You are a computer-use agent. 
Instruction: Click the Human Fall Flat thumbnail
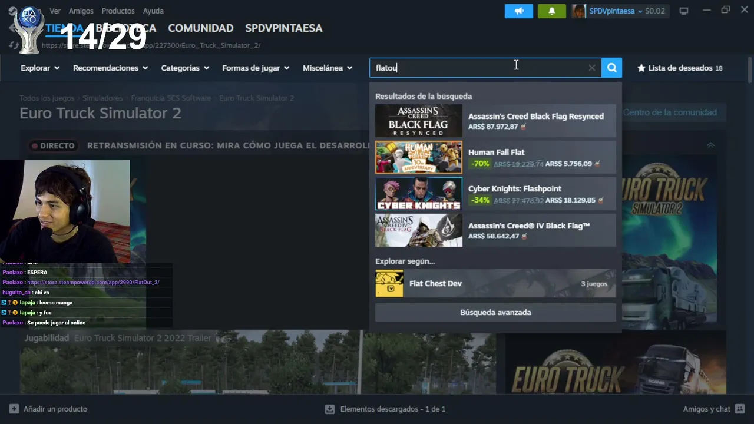tap(419, 157)
